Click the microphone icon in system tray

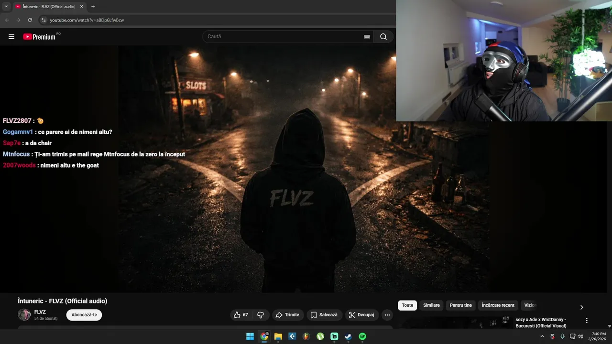click(563, 336)
